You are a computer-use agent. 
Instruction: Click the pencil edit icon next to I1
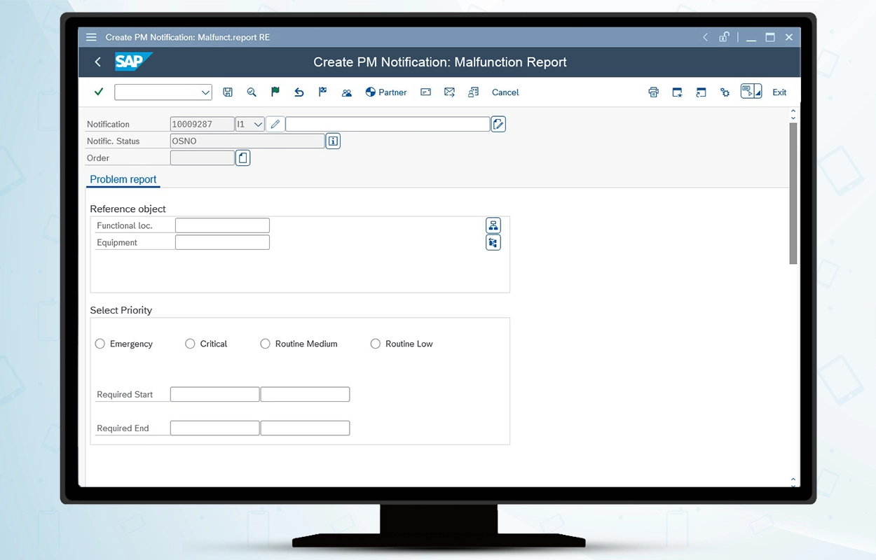[275, 124]
